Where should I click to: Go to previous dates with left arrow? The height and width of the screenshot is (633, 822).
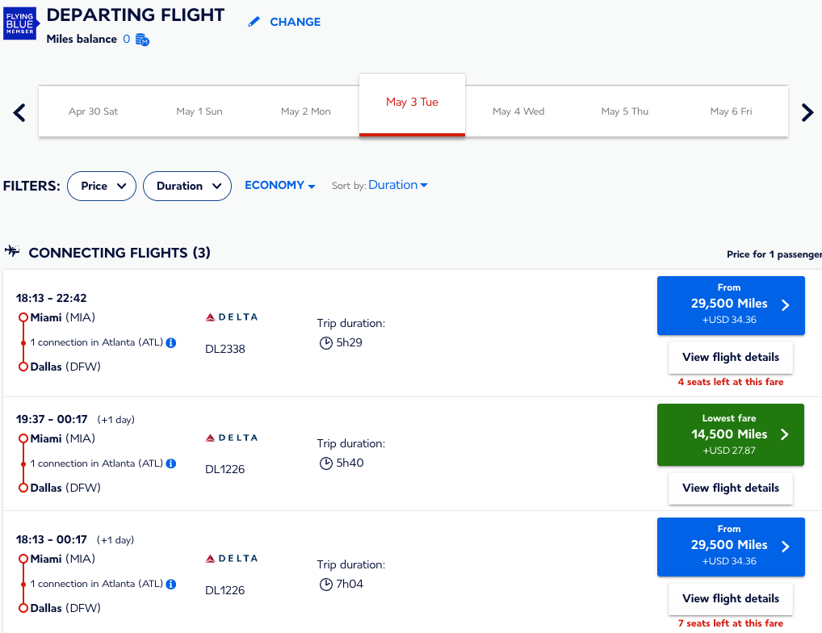point(20,112)
